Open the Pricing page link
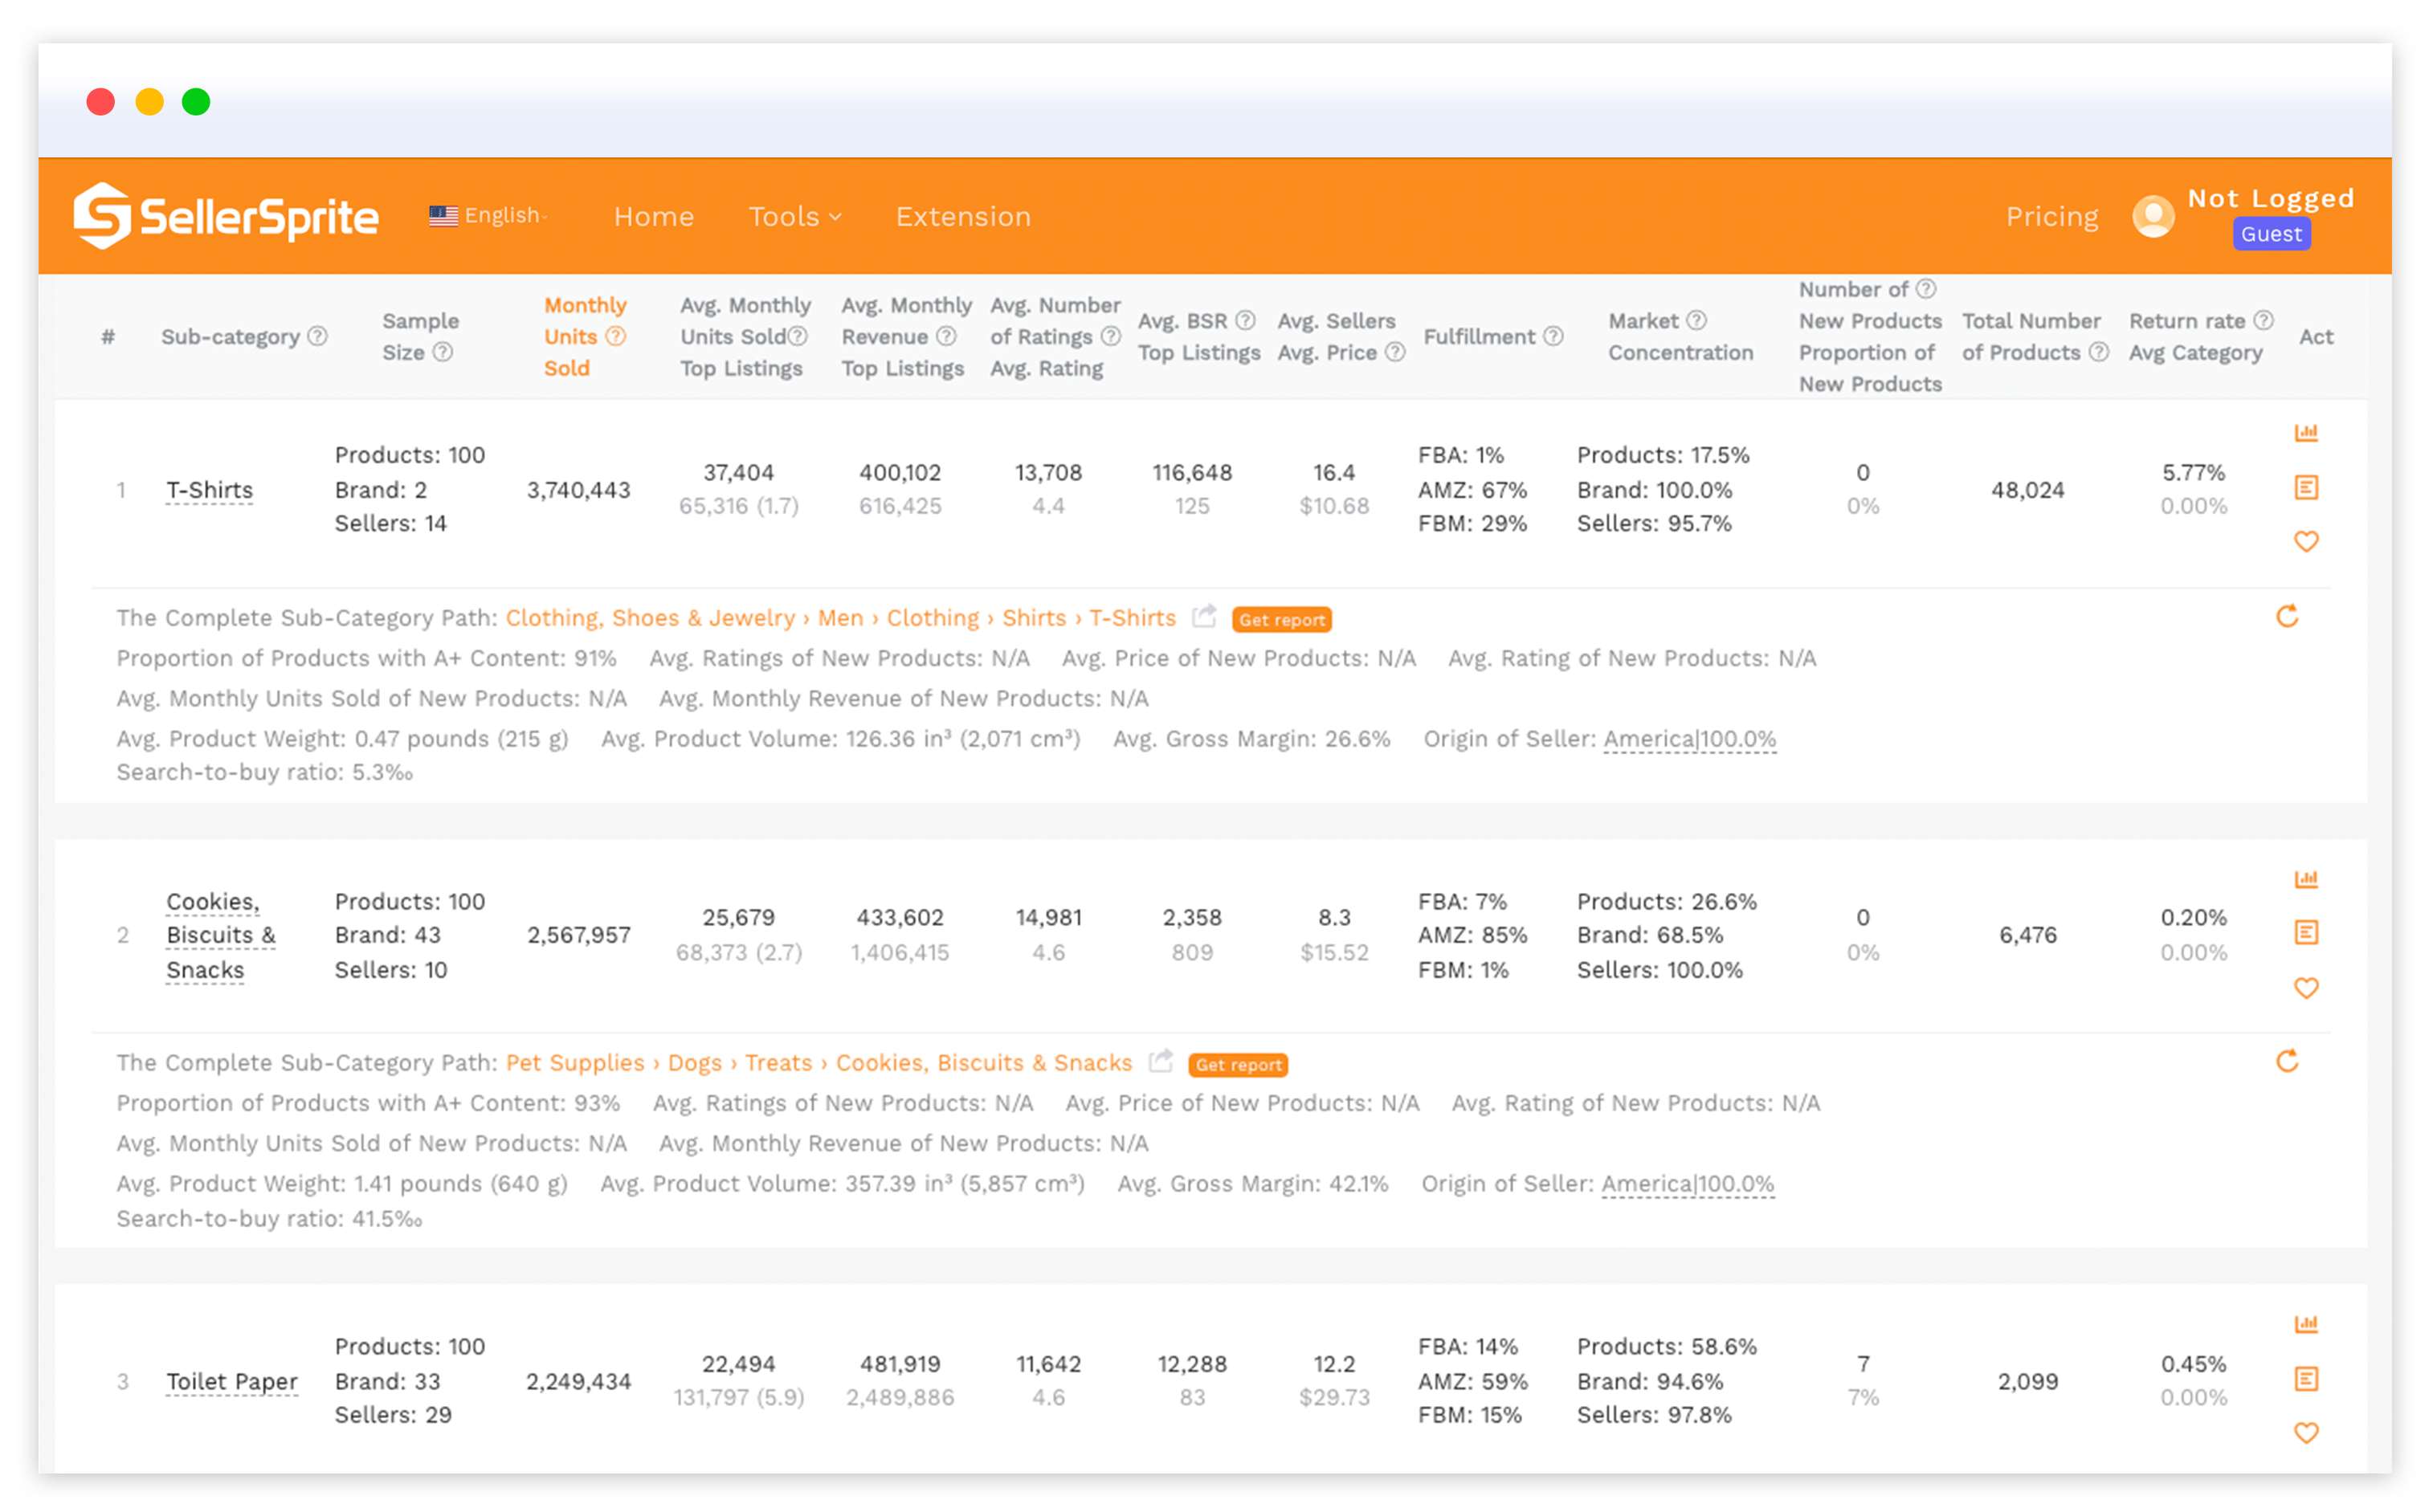 [2051, 216]
